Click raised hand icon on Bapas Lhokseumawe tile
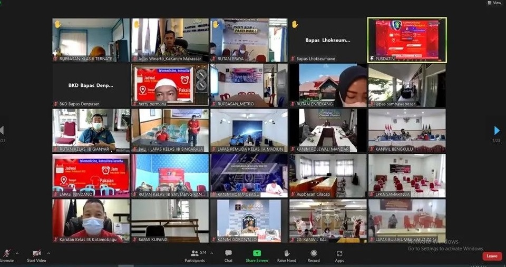 [x=295, y=24]
